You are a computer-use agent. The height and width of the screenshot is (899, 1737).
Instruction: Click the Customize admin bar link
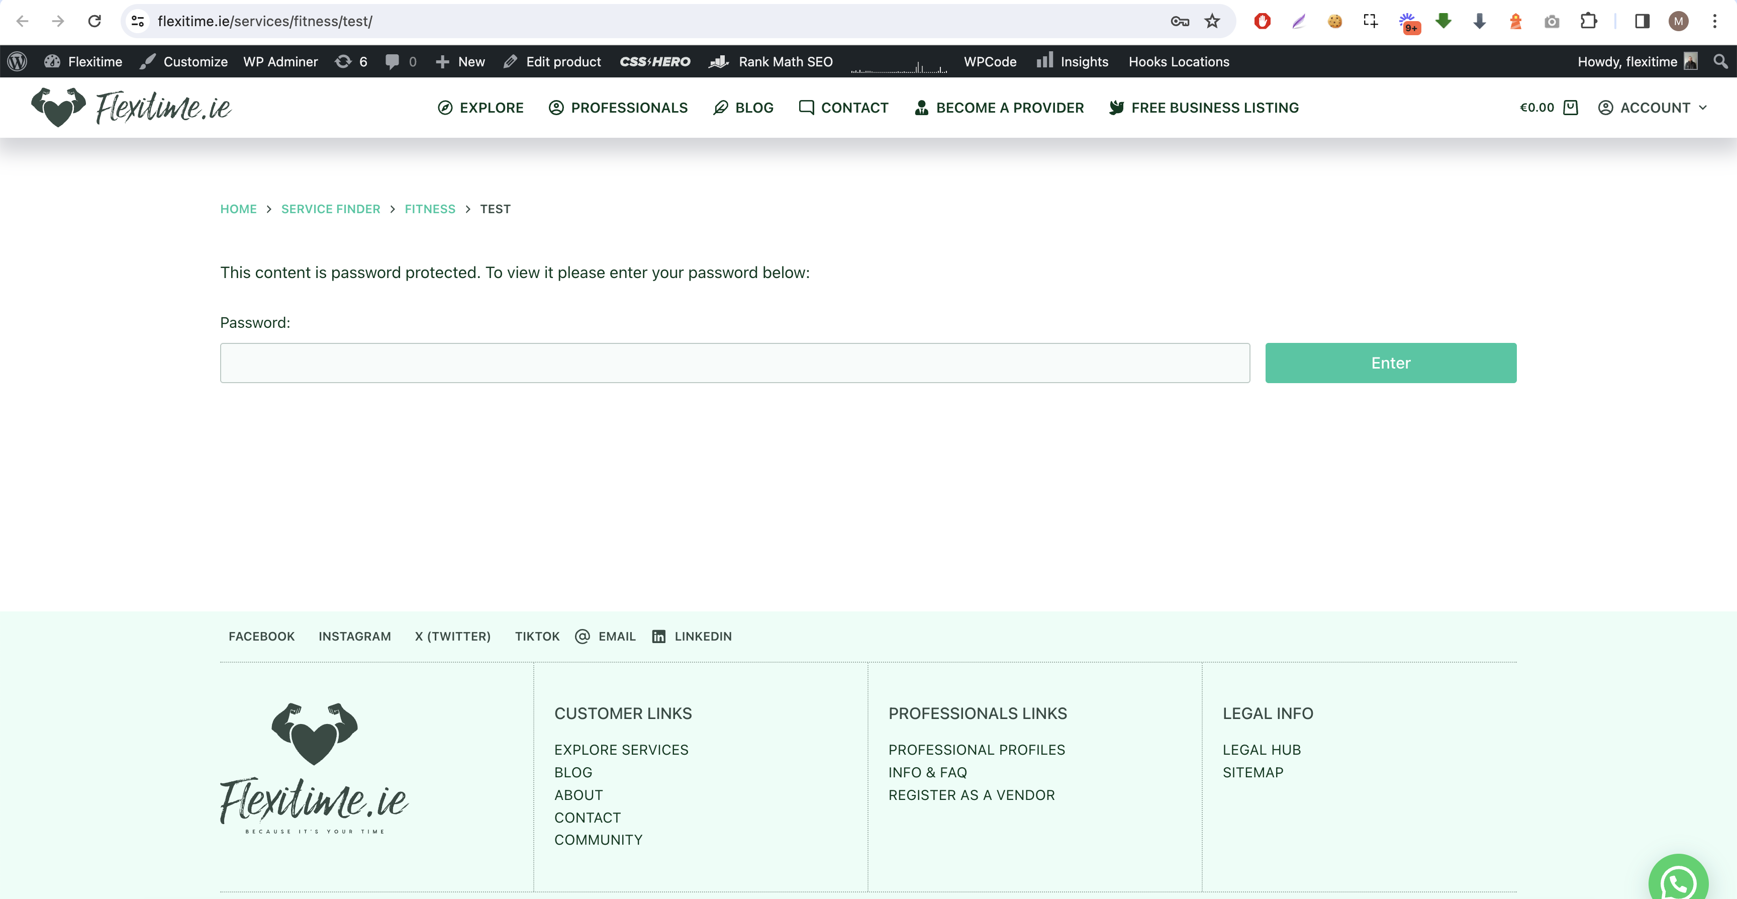tap(183, 61)
